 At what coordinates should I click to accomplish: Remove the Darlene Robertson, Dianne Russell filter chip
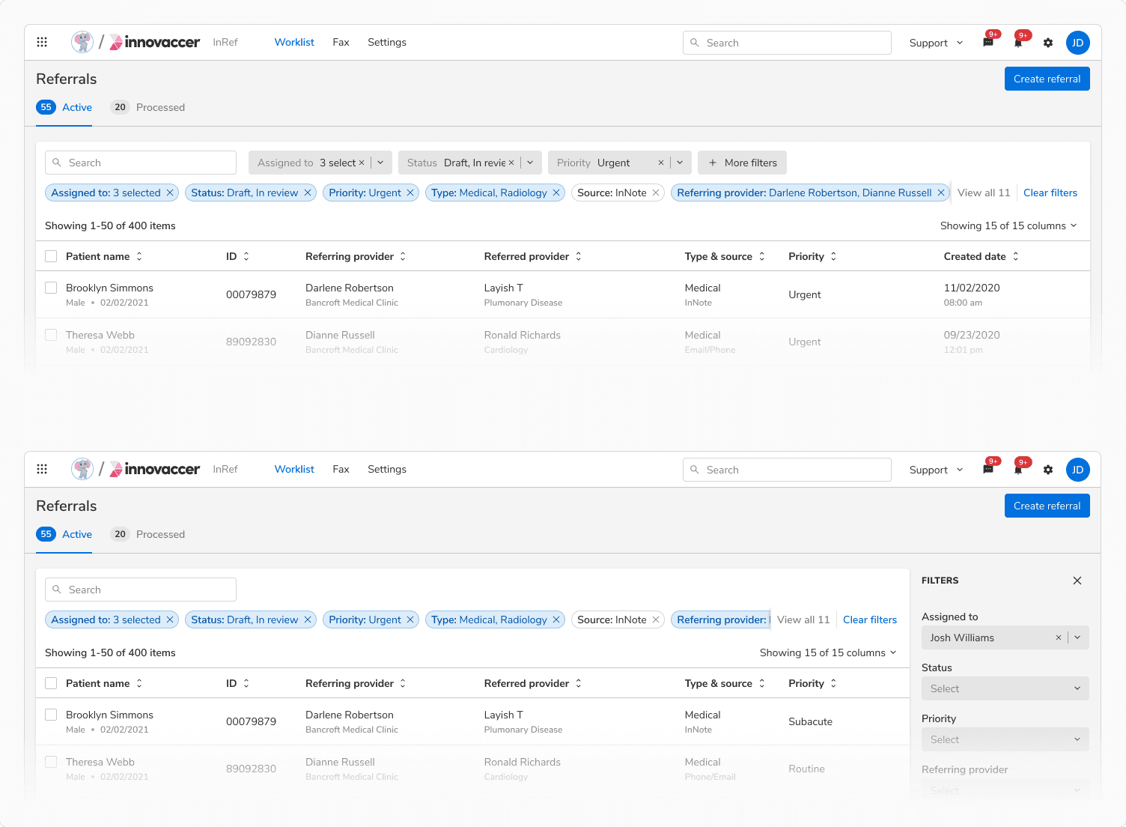click(941, 193)
